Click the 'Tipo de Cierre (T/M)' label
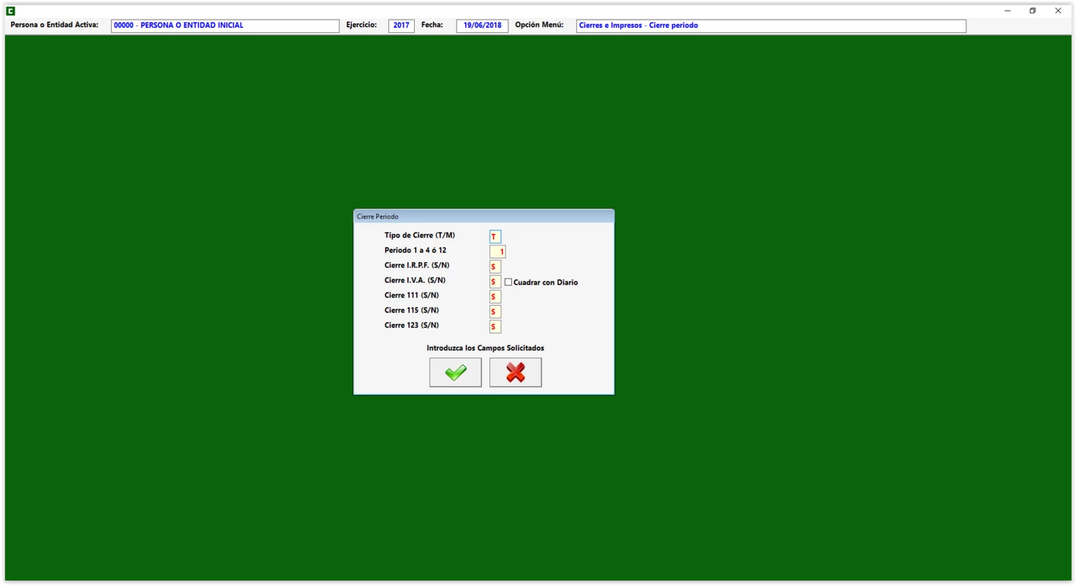The image size is (1076, 585). pyautogui.click(x=419, y=235)
